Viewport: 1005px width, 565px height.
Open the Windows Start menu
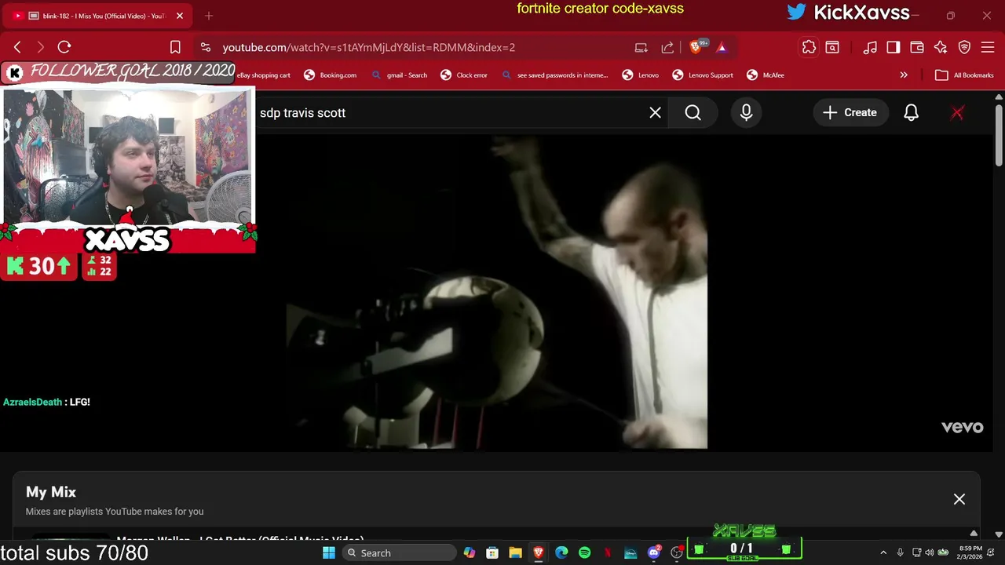pos(329,553)
